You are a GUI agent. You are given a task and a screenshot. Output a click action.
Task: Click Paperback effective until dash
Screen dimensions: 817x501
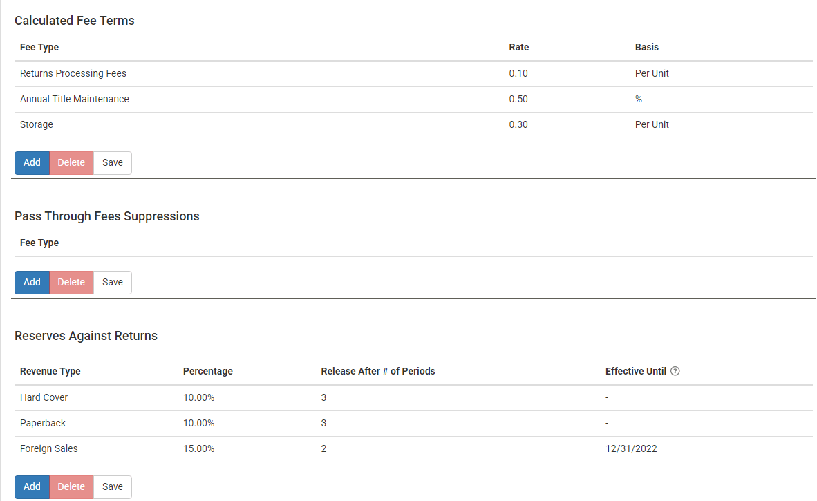tap(607, 424)
